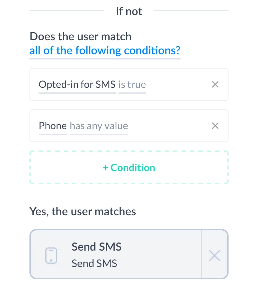Click the plus sign before Condition
Screen dimensions: 258x301
coord(106,168)
